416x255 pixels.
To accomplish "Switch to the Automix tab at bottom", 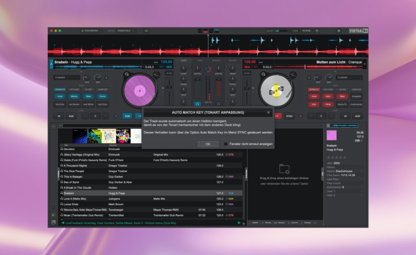I will 294,223.
